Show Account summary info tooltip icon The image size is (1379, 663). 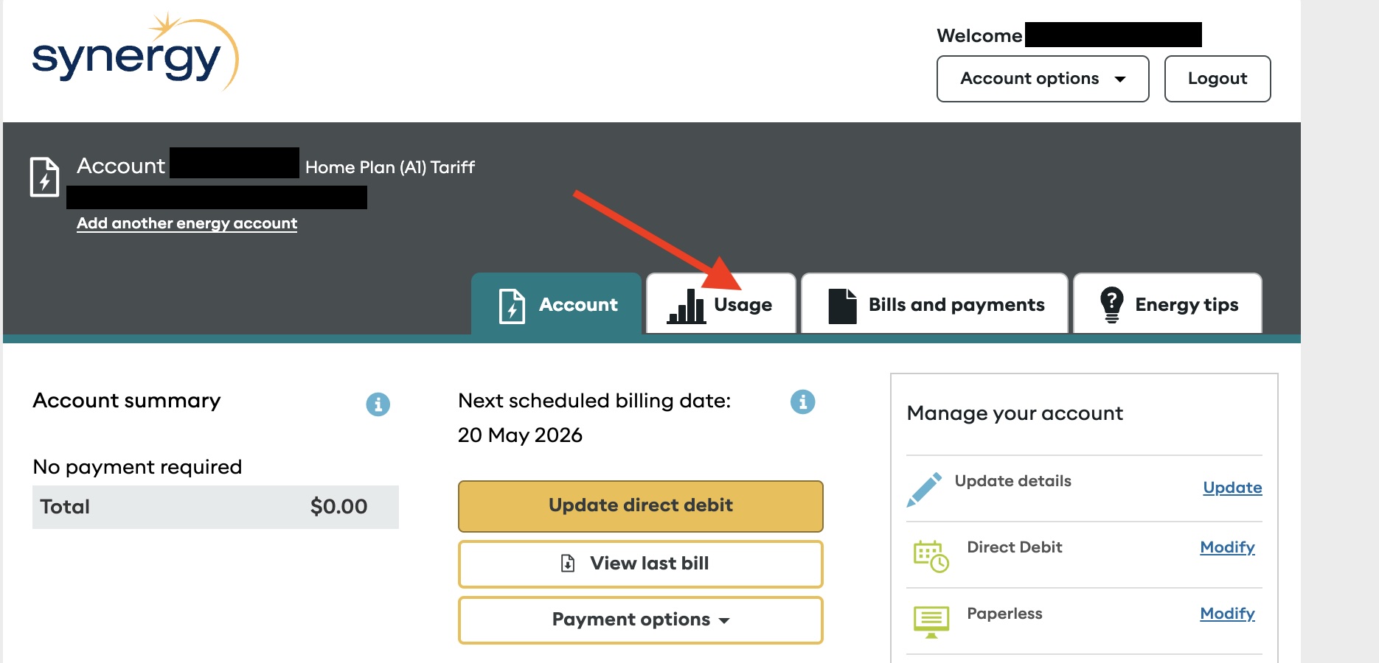[x=378, y=404]
